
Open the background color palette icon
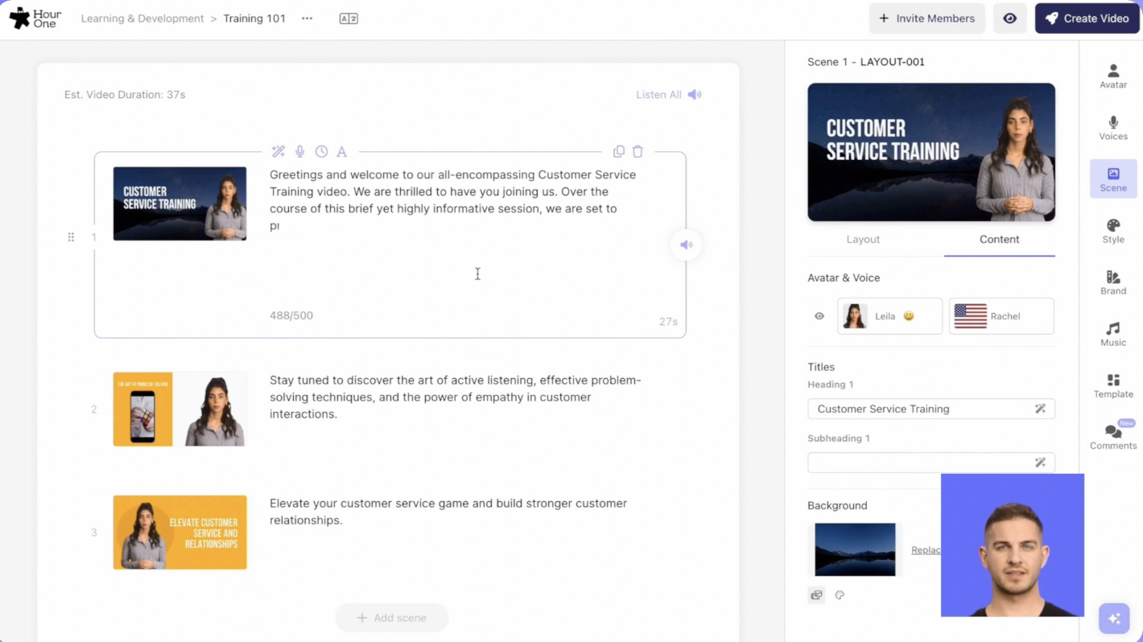tap(840, 595)
